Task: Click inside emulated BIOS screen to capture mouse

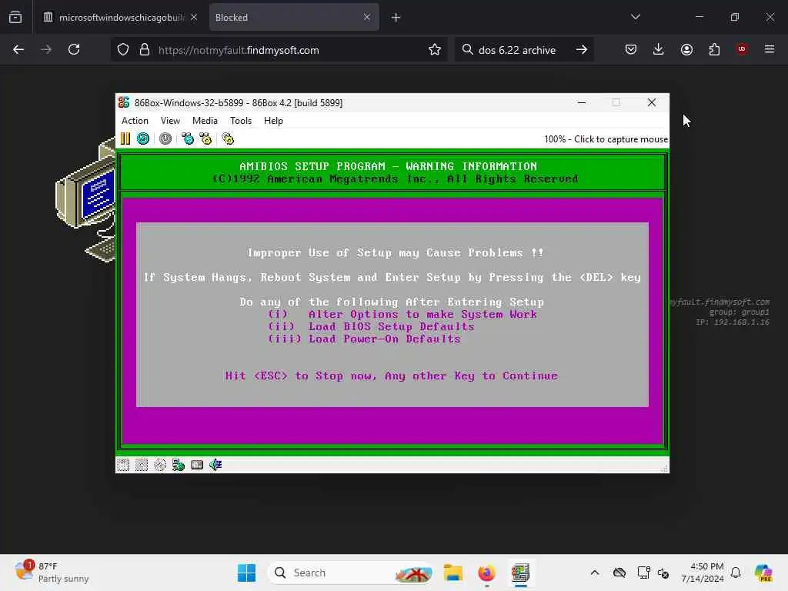Action: tap(392, 302)
